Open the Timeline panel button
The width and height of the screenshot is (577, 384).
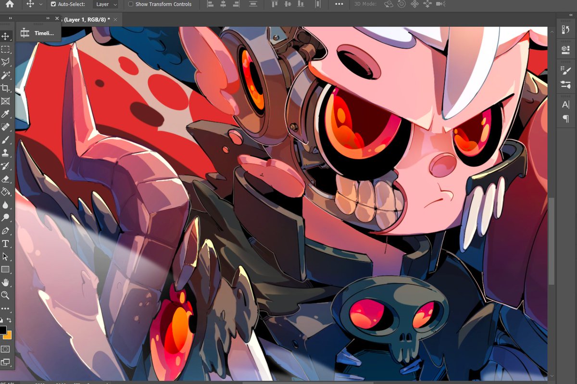(x=38, y=33)
